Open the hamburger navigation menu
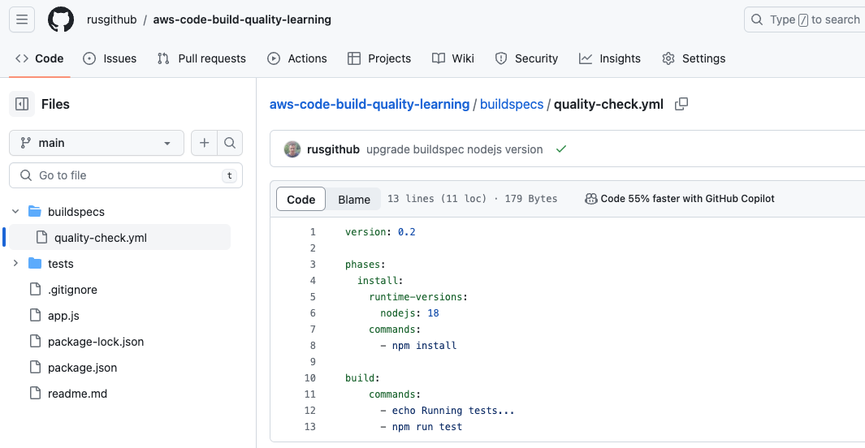This screenshot has width=865, height=448. 22,19
